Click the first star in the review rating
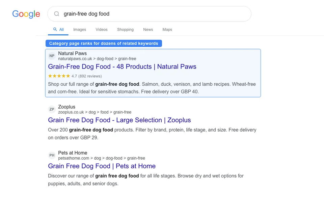The height and width of the screenshot is (208, 324). (x=50, y=76)
